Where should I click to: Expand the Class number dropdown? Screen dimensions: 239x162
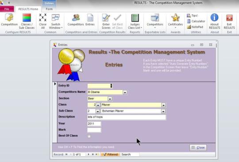98,105
